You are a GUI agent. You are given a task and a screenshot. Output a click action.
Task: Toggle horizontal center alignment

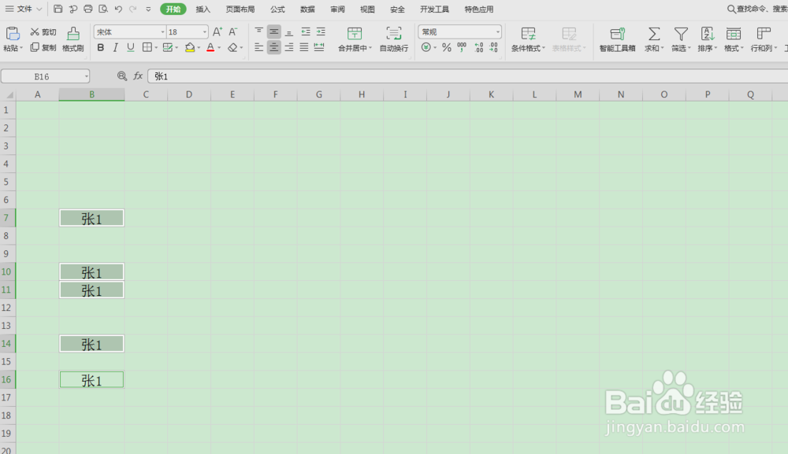(274, 48)
